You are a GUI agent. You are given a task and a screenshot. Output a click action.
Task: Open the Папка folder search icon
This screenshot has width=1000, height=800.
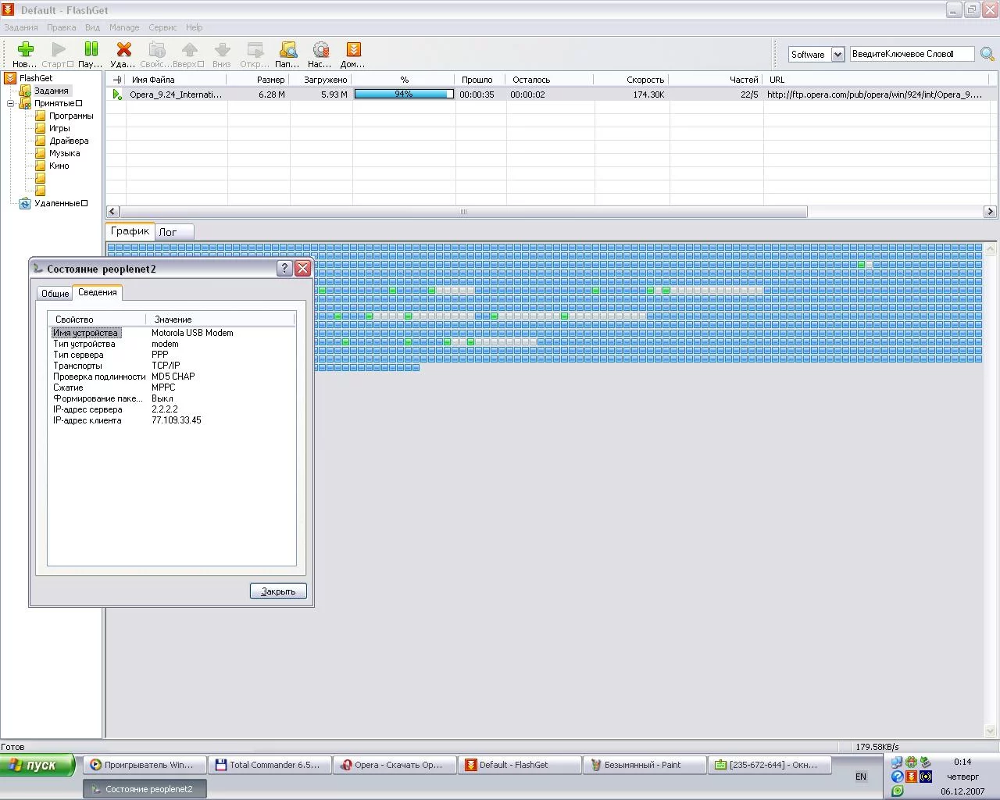click(x=287, y=50)
